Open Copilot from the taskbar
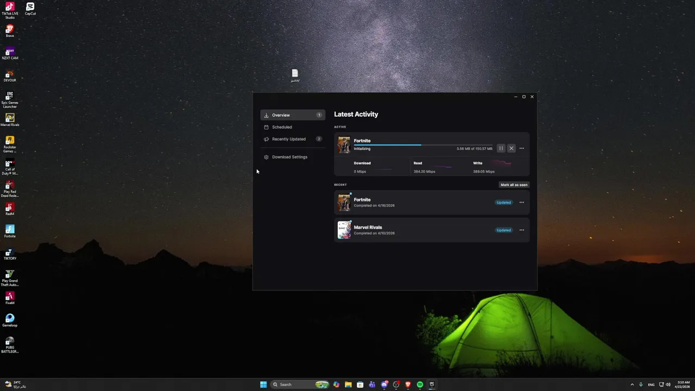Screen dimensions: 695x391 click(336, 384)
